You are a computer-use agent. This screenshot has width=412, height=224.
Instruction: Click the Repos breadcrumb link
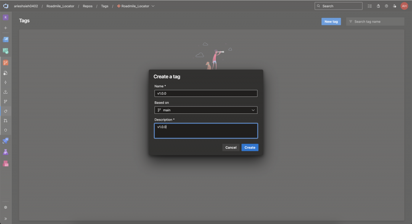pos(87,6)
